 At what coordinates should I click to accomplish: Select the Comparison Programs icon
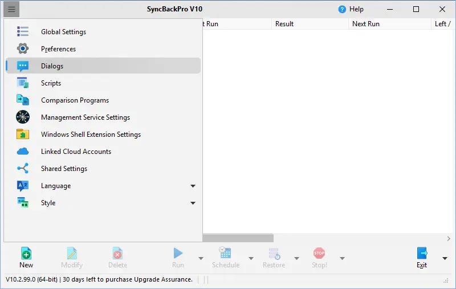click(x=23, y=100)
